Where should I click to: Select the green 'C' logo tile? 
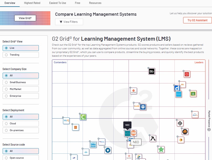83,117
